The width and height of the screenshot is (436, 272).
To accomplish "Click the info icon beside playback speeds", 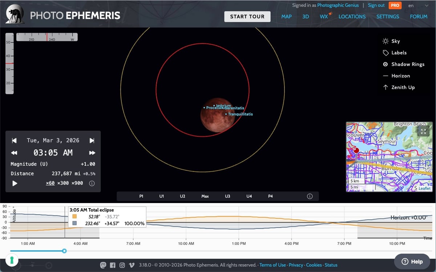I will (92, 183).
